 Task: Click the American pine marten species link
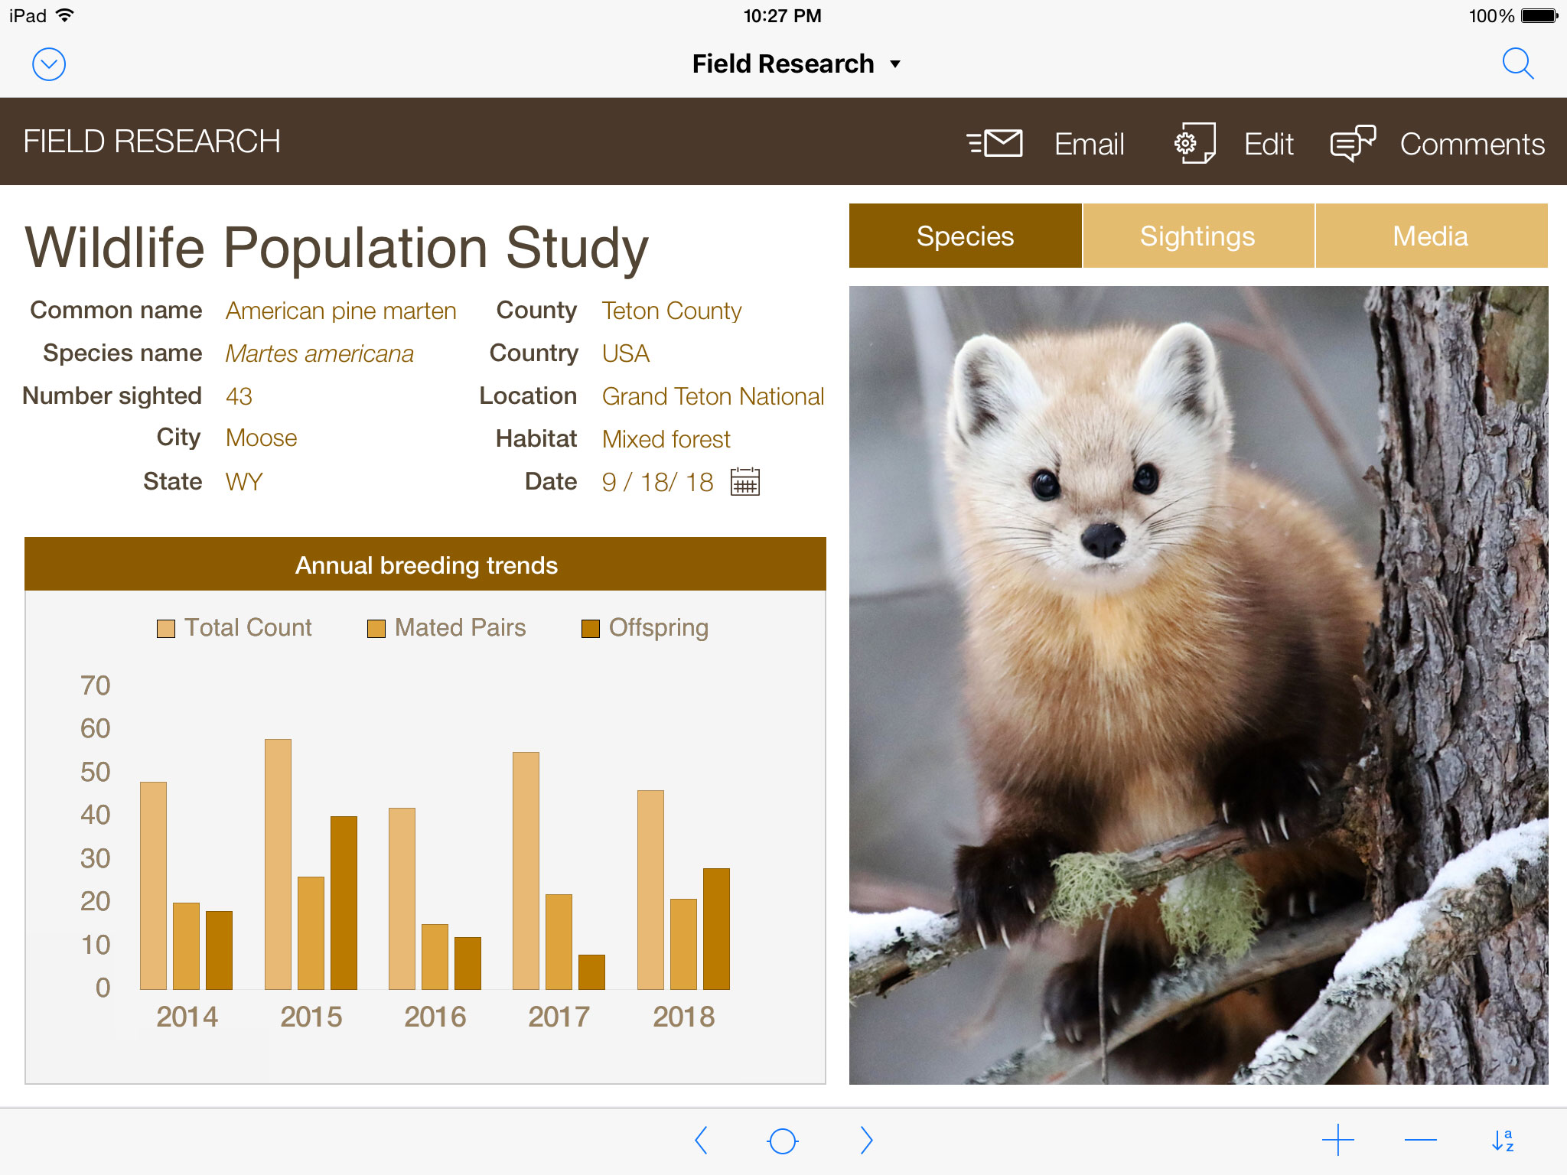tap(342, 310)
